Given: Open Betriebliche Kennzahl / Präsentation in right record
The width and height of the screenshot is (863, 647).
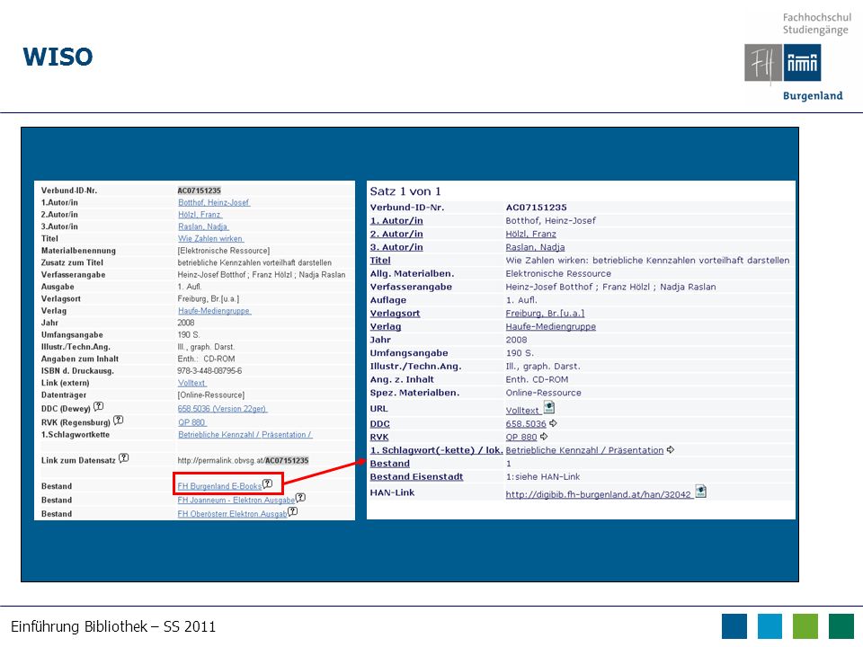Looking at the screenshot, I should (x=584, y=450).
